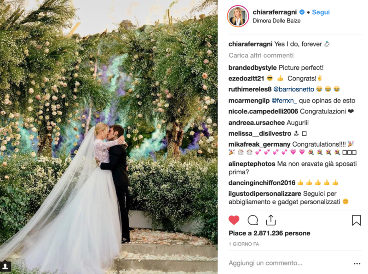Open Dimora Delle Balze location link
The width and height of the screenshot is (368, 274).
coord(276,21)
